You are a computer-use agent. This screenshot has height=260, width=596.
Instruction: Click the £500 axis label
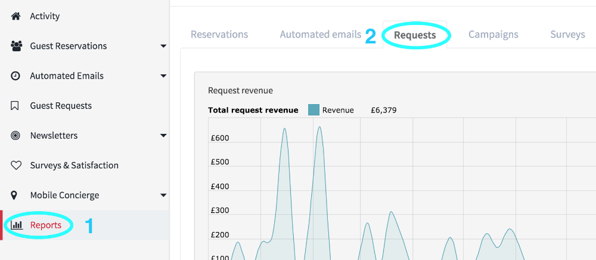click(x=220, y=162)
